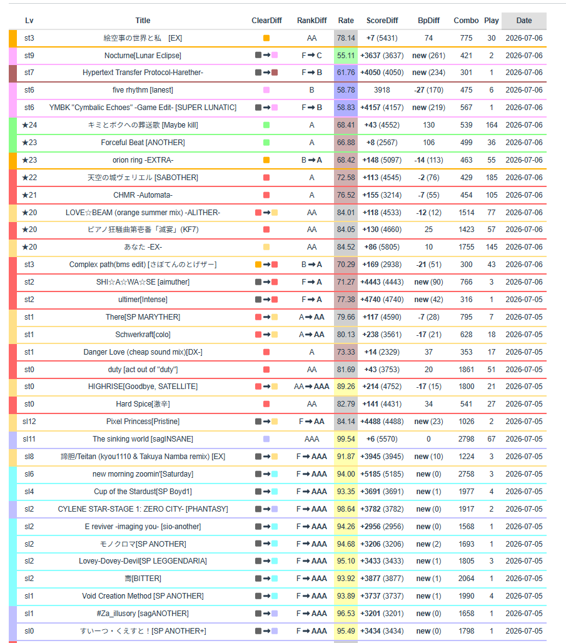The height and width of the screenshot is (643, 566).
Task: Select the 78.14 rate cell
Action: [x=346, y=38]
